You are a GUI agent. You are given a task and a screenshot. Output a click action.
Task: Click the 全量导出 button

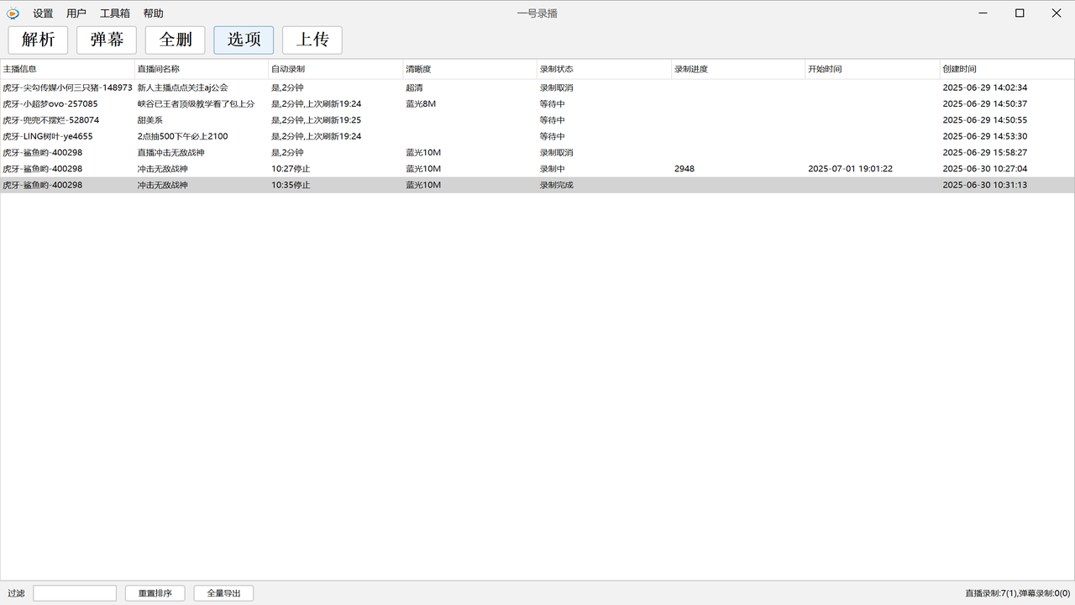pos(223,593)
